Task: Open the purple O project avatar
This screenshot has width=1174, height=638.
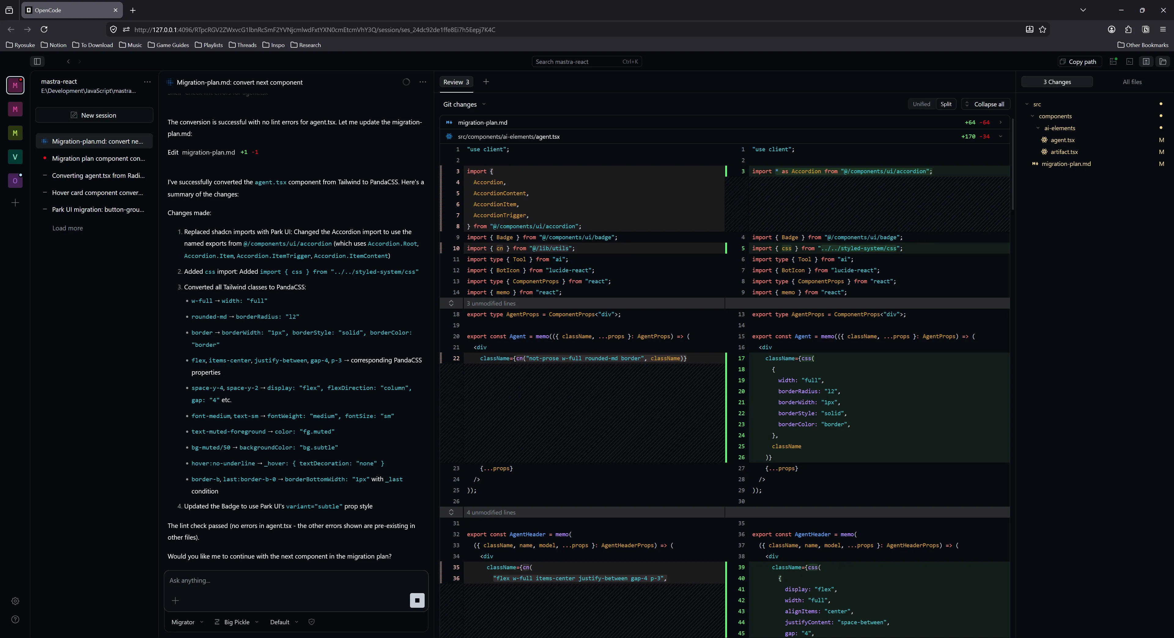Action: 15,180
